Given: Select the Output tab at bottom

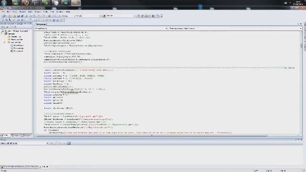Looking at the screenshot, I should (44, 167).
